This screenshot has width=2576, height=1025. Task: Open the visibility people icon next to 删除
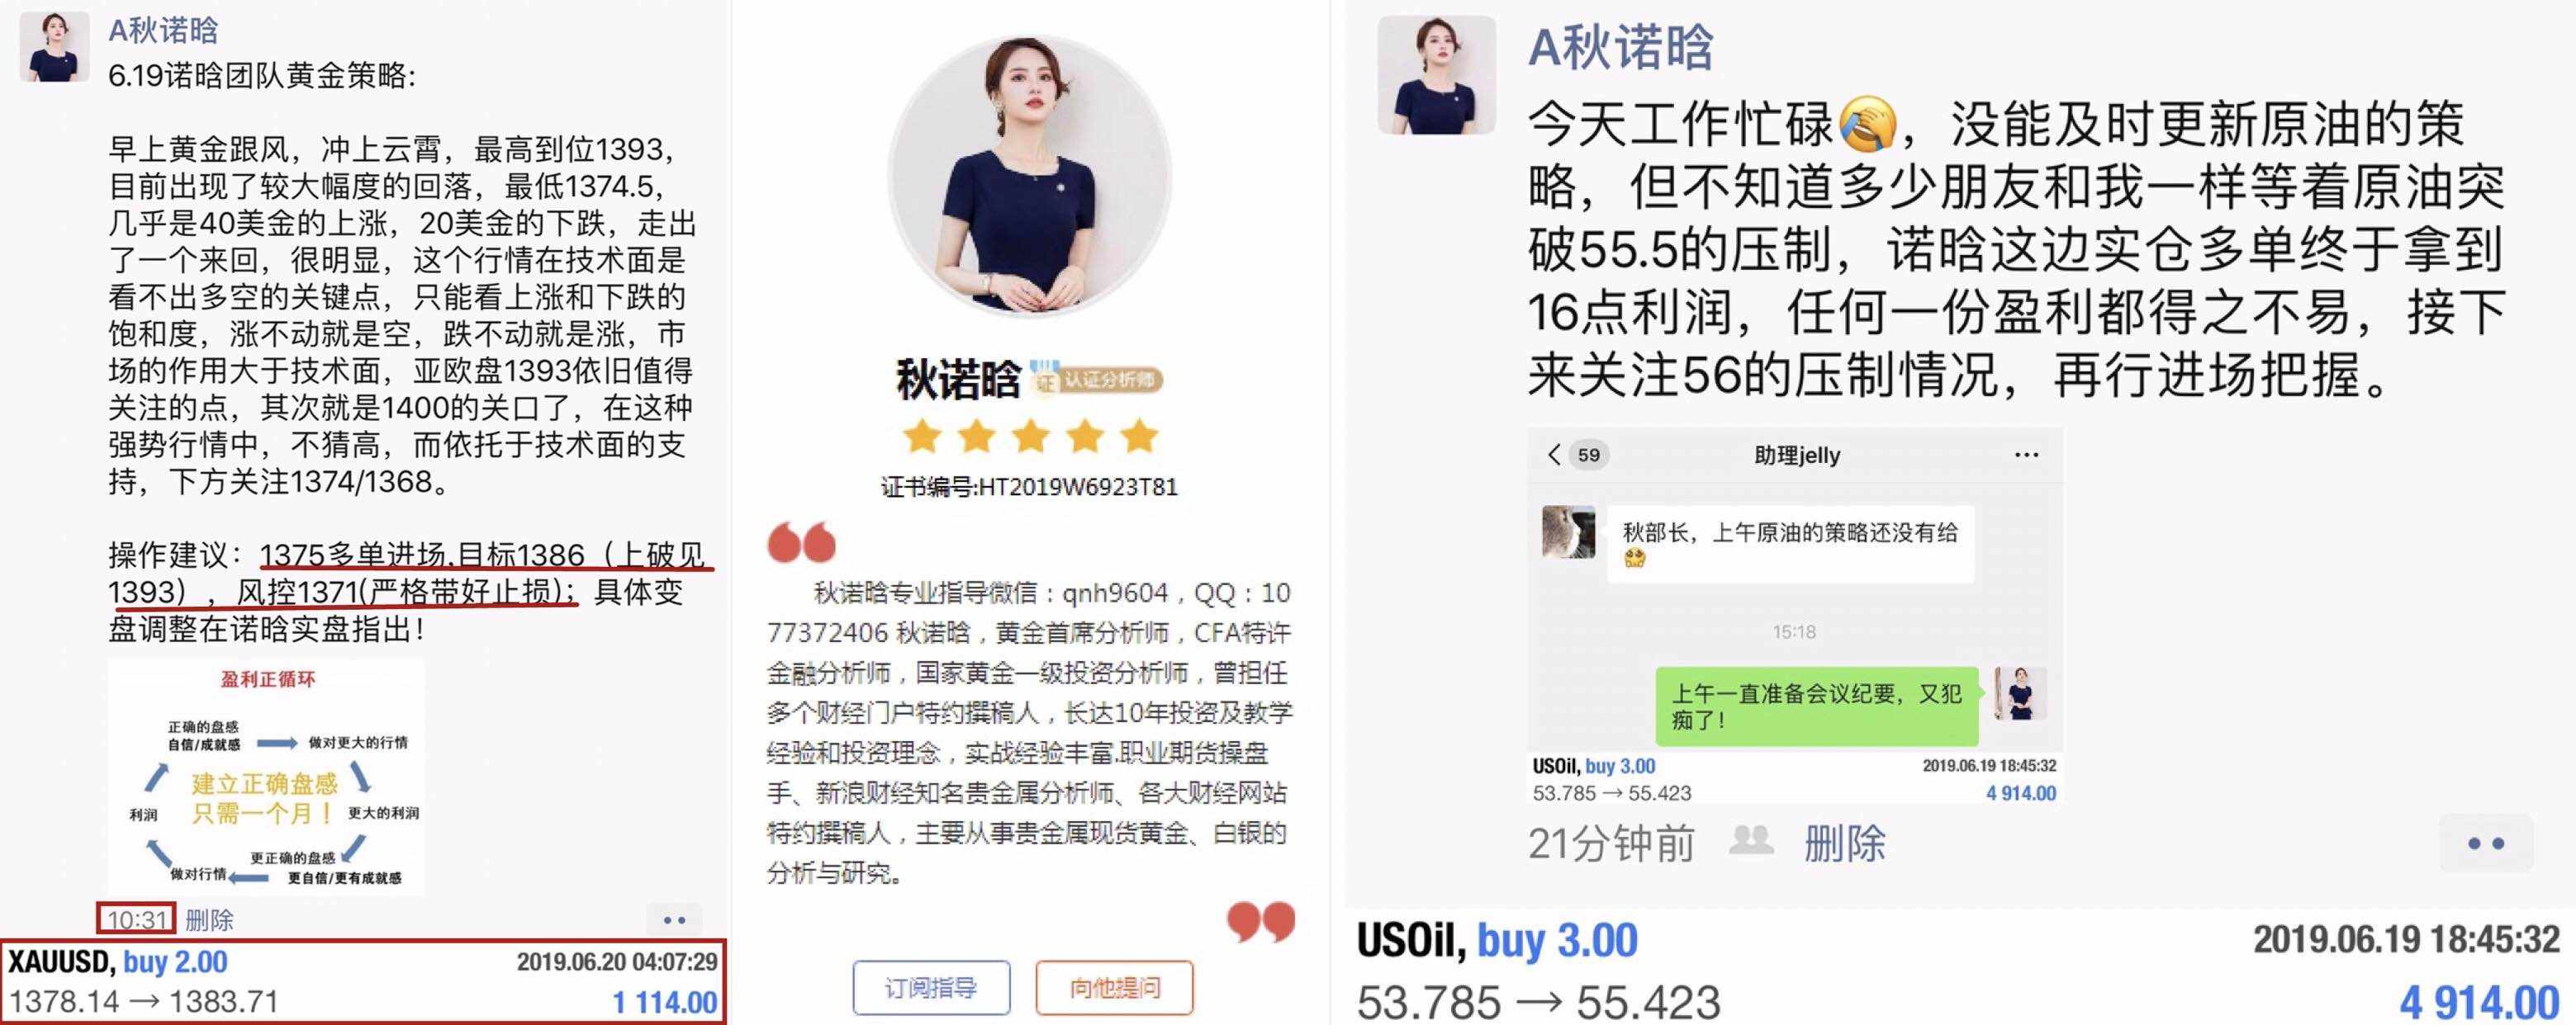coord(1751,841)
